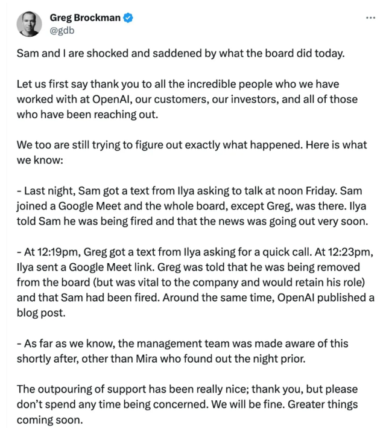Click the blue verified checkmark badge
Image resolution: width=386 pixels, height=428 pixels.
128,18
